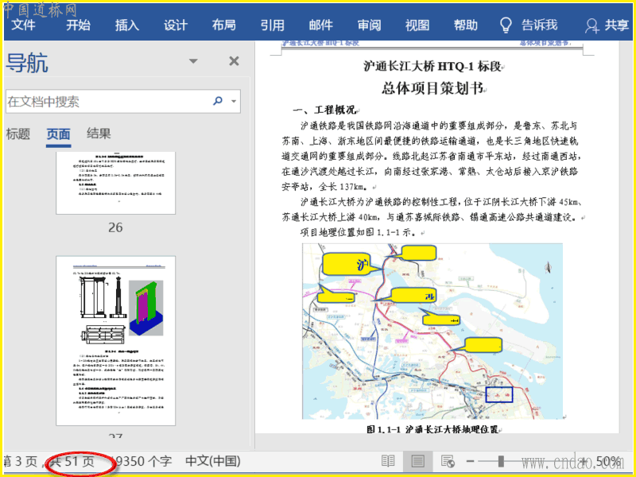Click the 50% zoom level button
Screen dimensions: 636x477
click(607, 461)
